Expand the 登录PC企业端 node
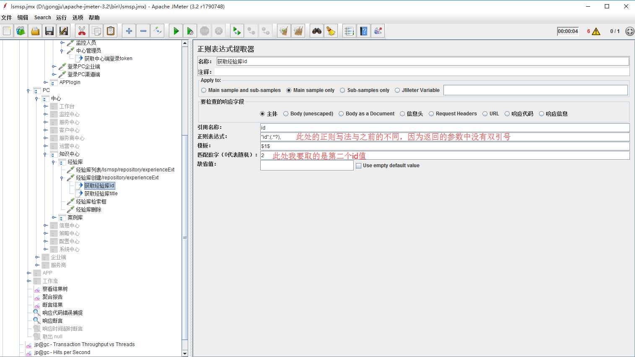 point(54,66)
